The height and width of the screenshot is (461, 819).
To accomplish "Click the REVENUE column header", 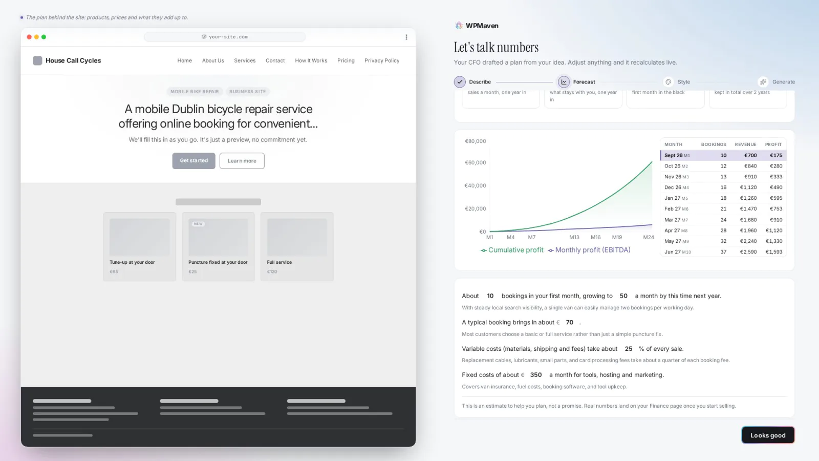I will (x=745, y=144).
